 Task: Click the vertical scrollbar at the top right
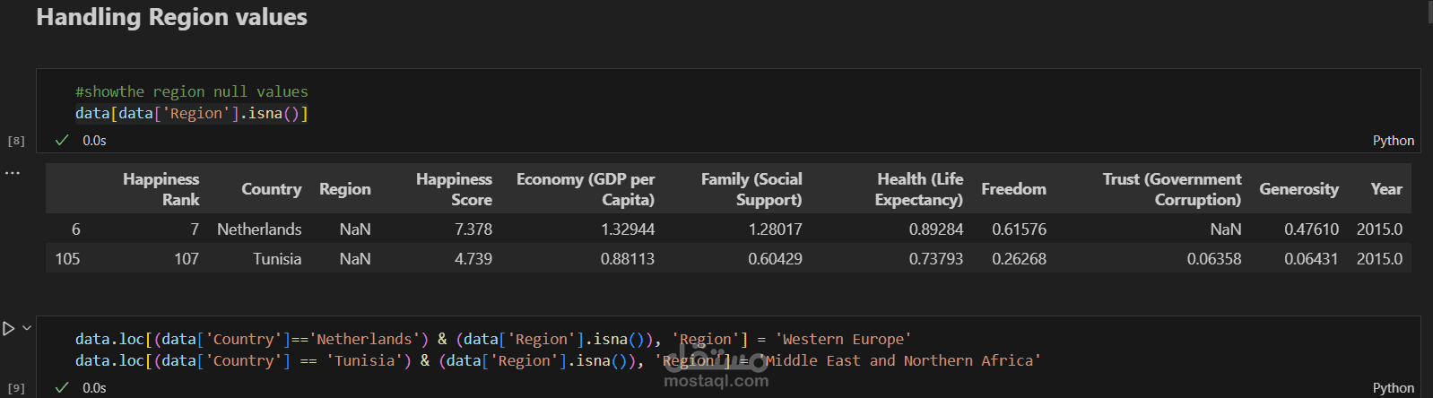pyautogui.click(x=1429, y=11)
